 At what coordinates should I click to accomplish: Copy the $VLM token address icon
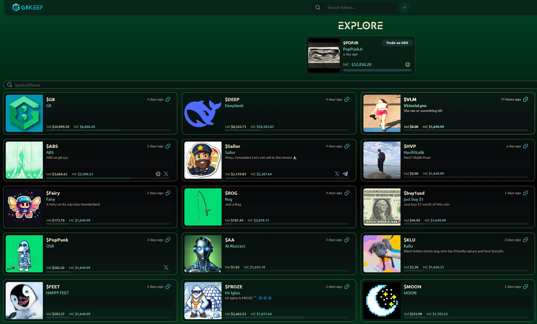526,99
